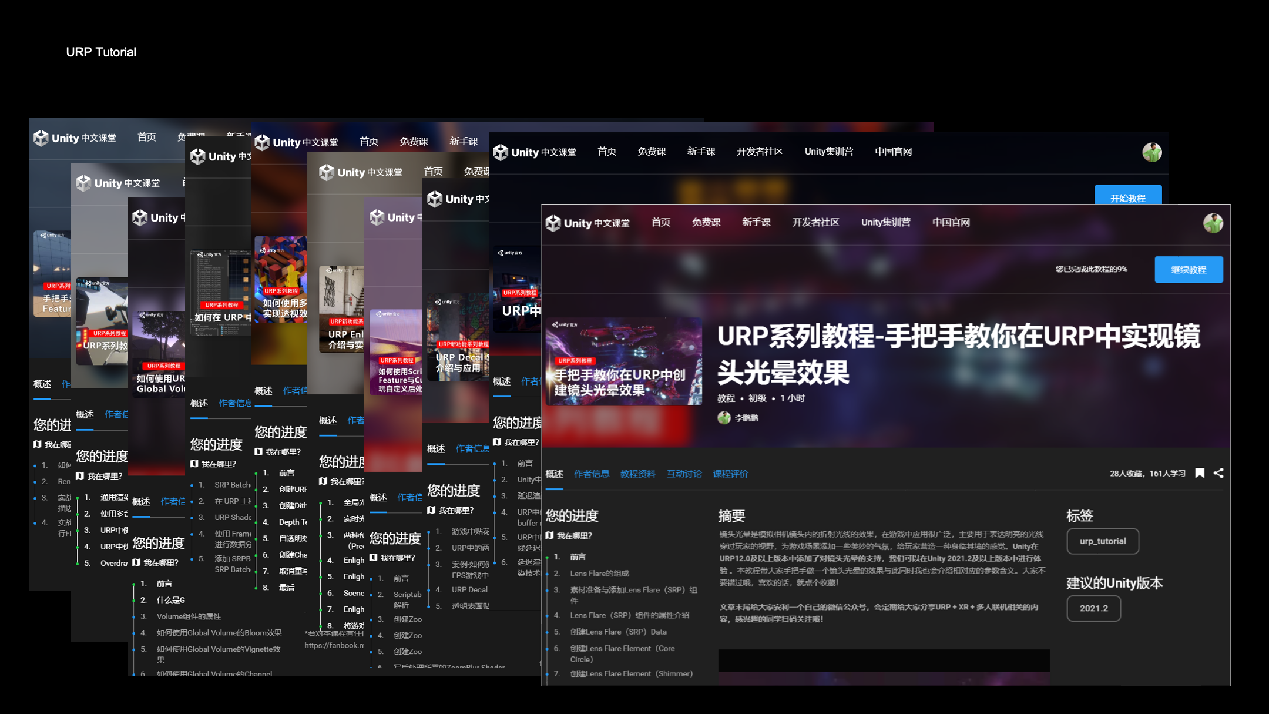Select the 2021.2 Unity version chip
The width and height of the screenshot is (1269, 714).
[x=1093, y=608]
